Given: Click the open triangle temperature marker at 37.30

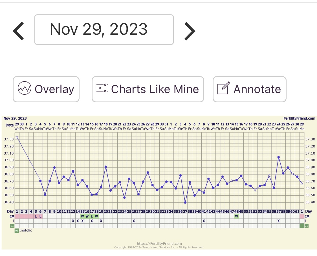Looking at the screenshot, I should [17, 137].
